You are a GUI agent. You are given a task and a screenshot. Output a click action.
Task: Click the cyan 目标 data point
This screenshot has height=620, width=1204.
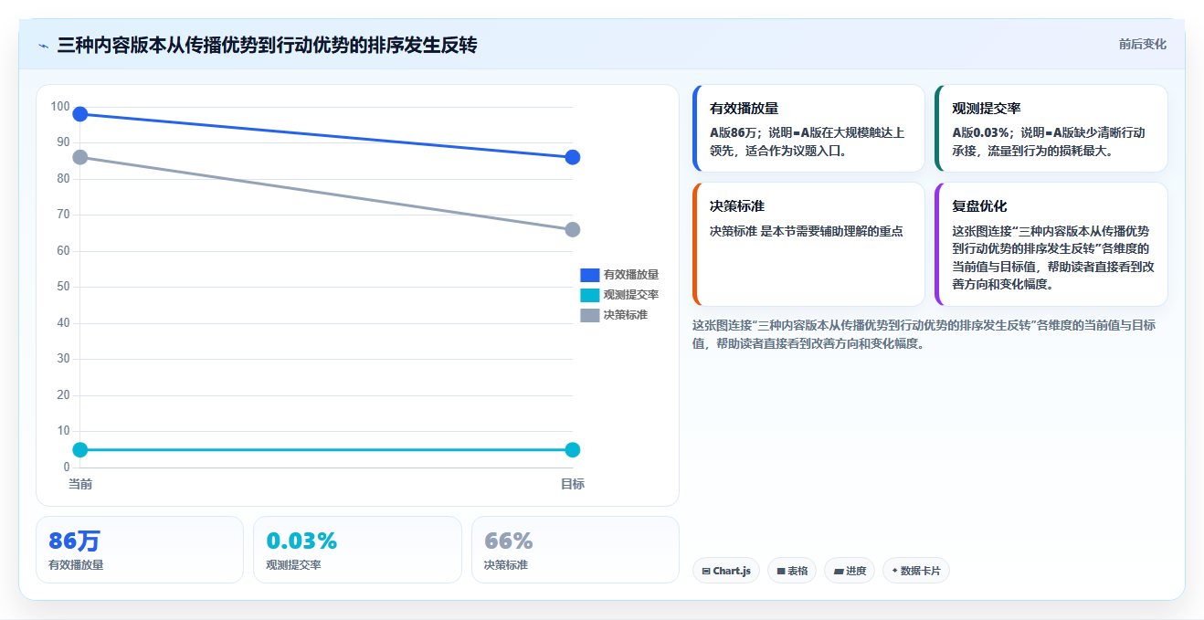pyautogui.click(x=573, y=449)
